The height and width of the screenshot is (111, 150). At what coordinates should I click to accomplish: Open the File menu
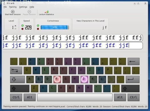coord(5,7)
